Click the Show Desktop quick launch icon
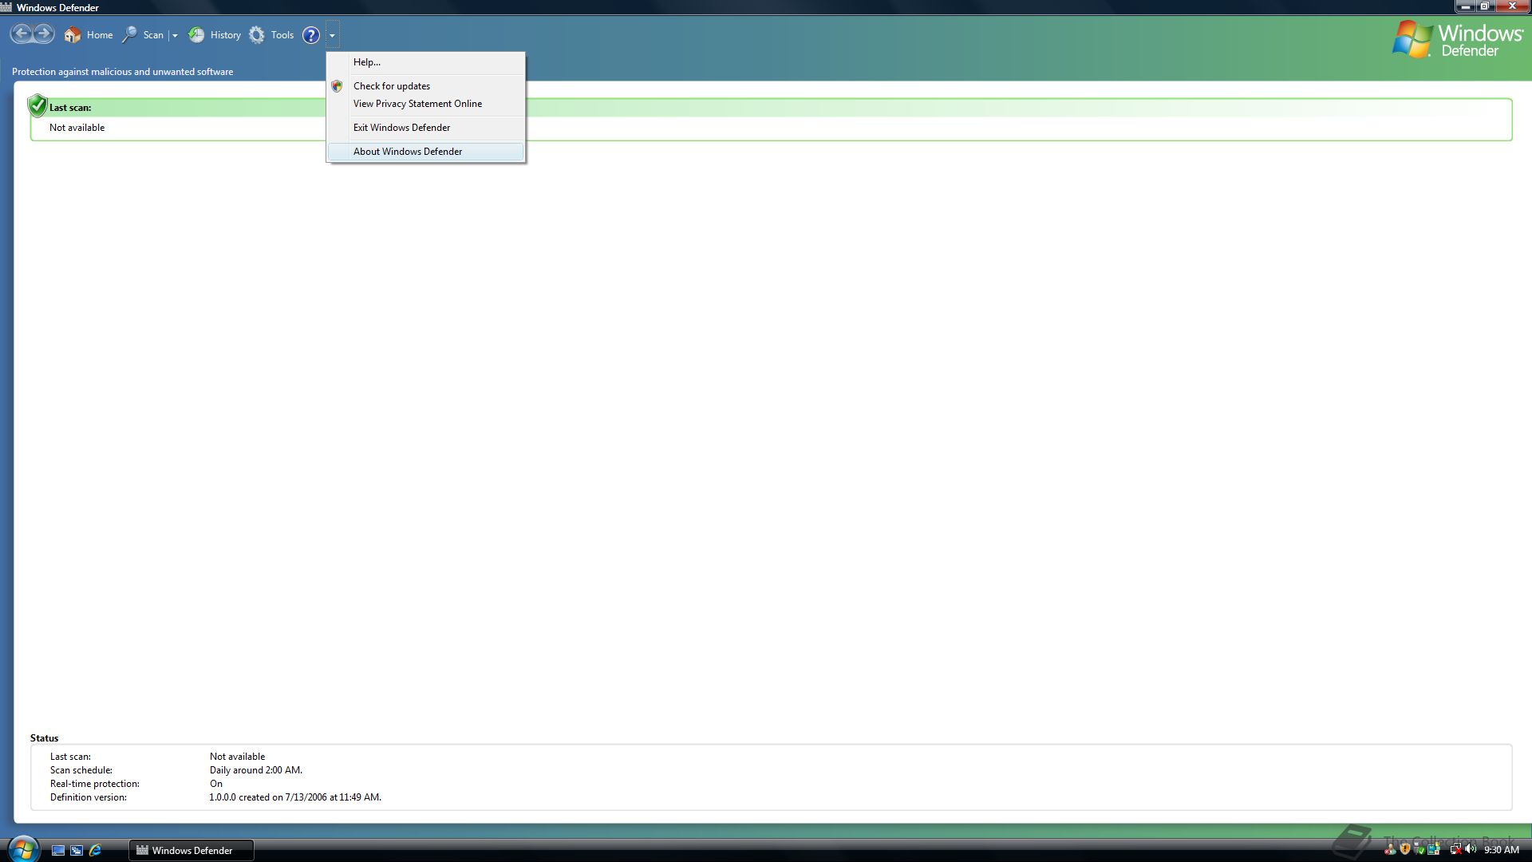 click(58, 851)
